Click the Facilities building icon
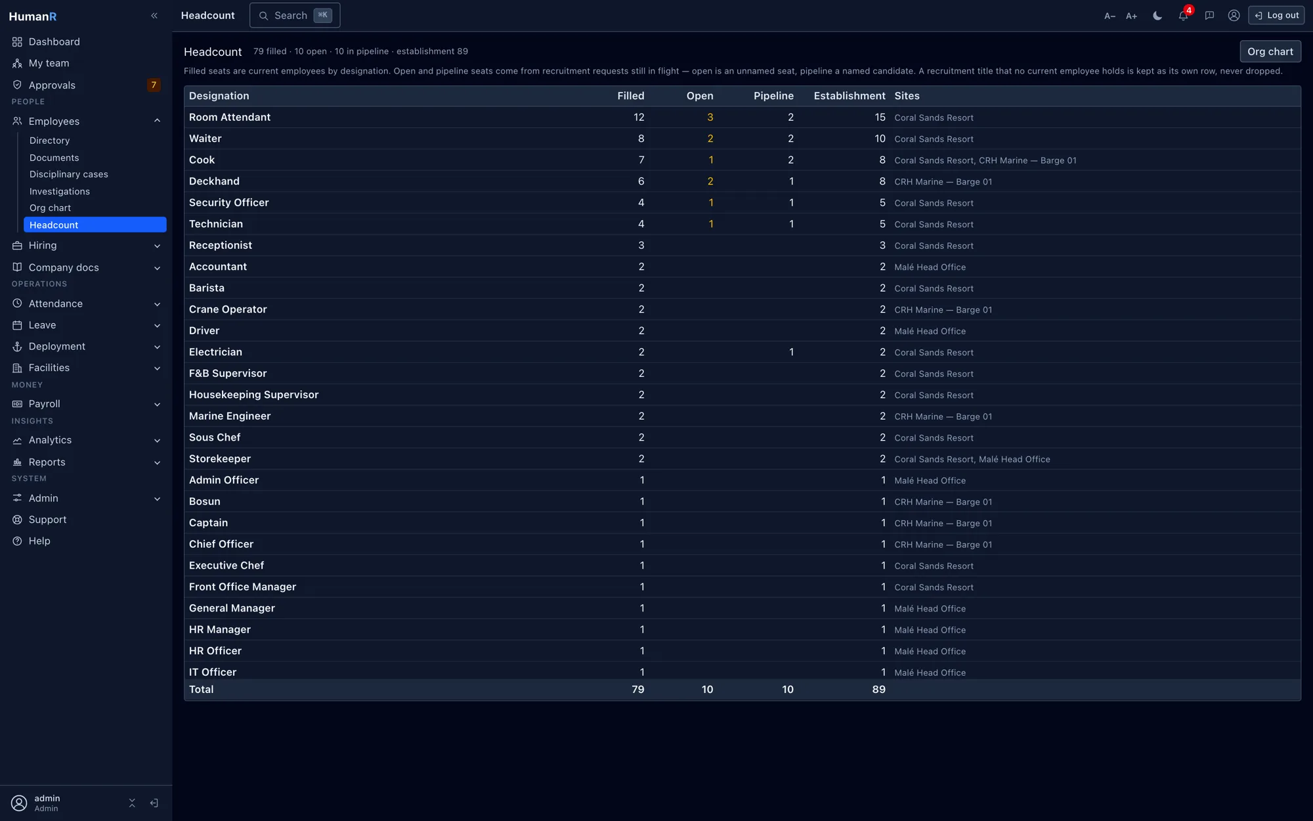Screen dimensions: 1313x821 [17, 368]
